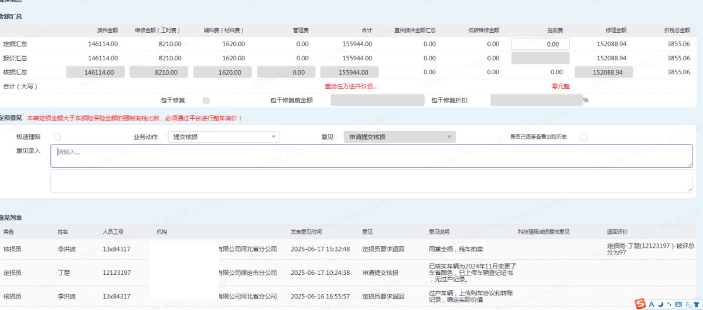
Task: Click the second empty text box below 意见录入
Action: pos(371,181)
